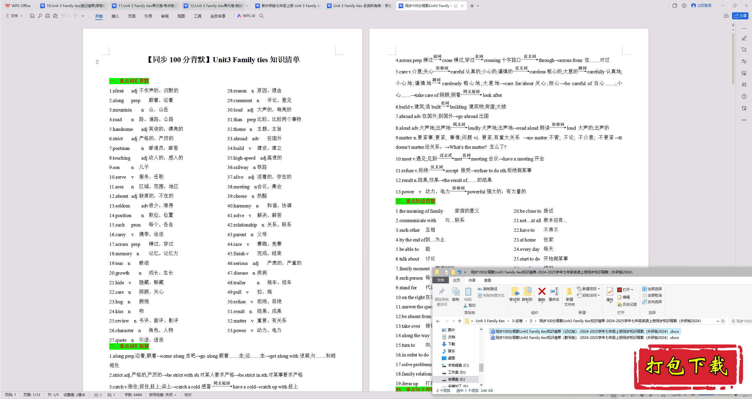Screen dimensions: 752x399
Task: Click the Redo arrow in WPS toolbar
Action: pyautogui.click(x=75, y=16)
